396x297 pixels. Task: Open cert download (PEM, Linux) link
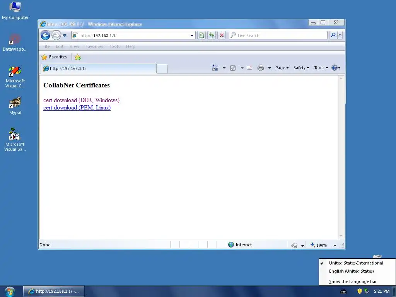77,108
